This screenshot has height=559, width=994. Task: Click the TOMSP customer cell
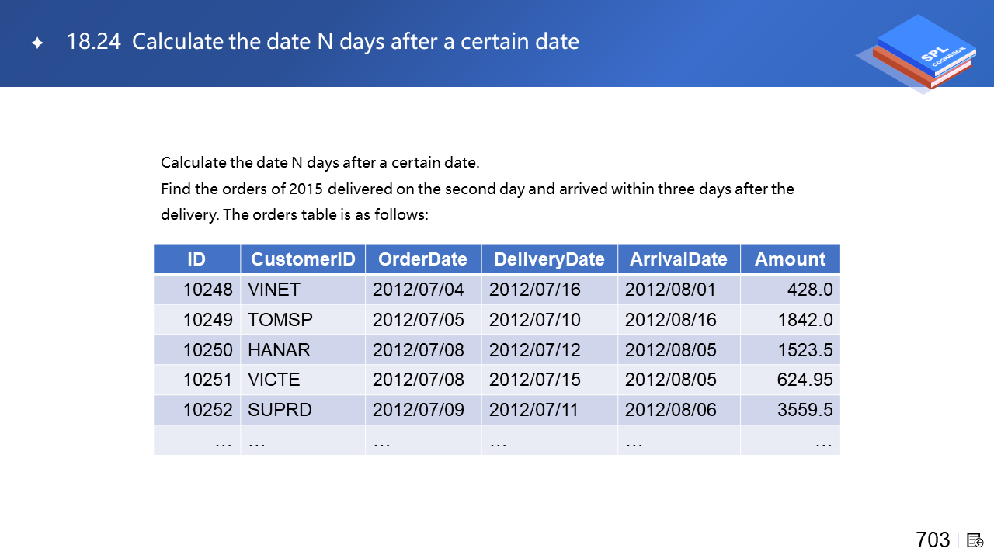click(x=280, y=320)
